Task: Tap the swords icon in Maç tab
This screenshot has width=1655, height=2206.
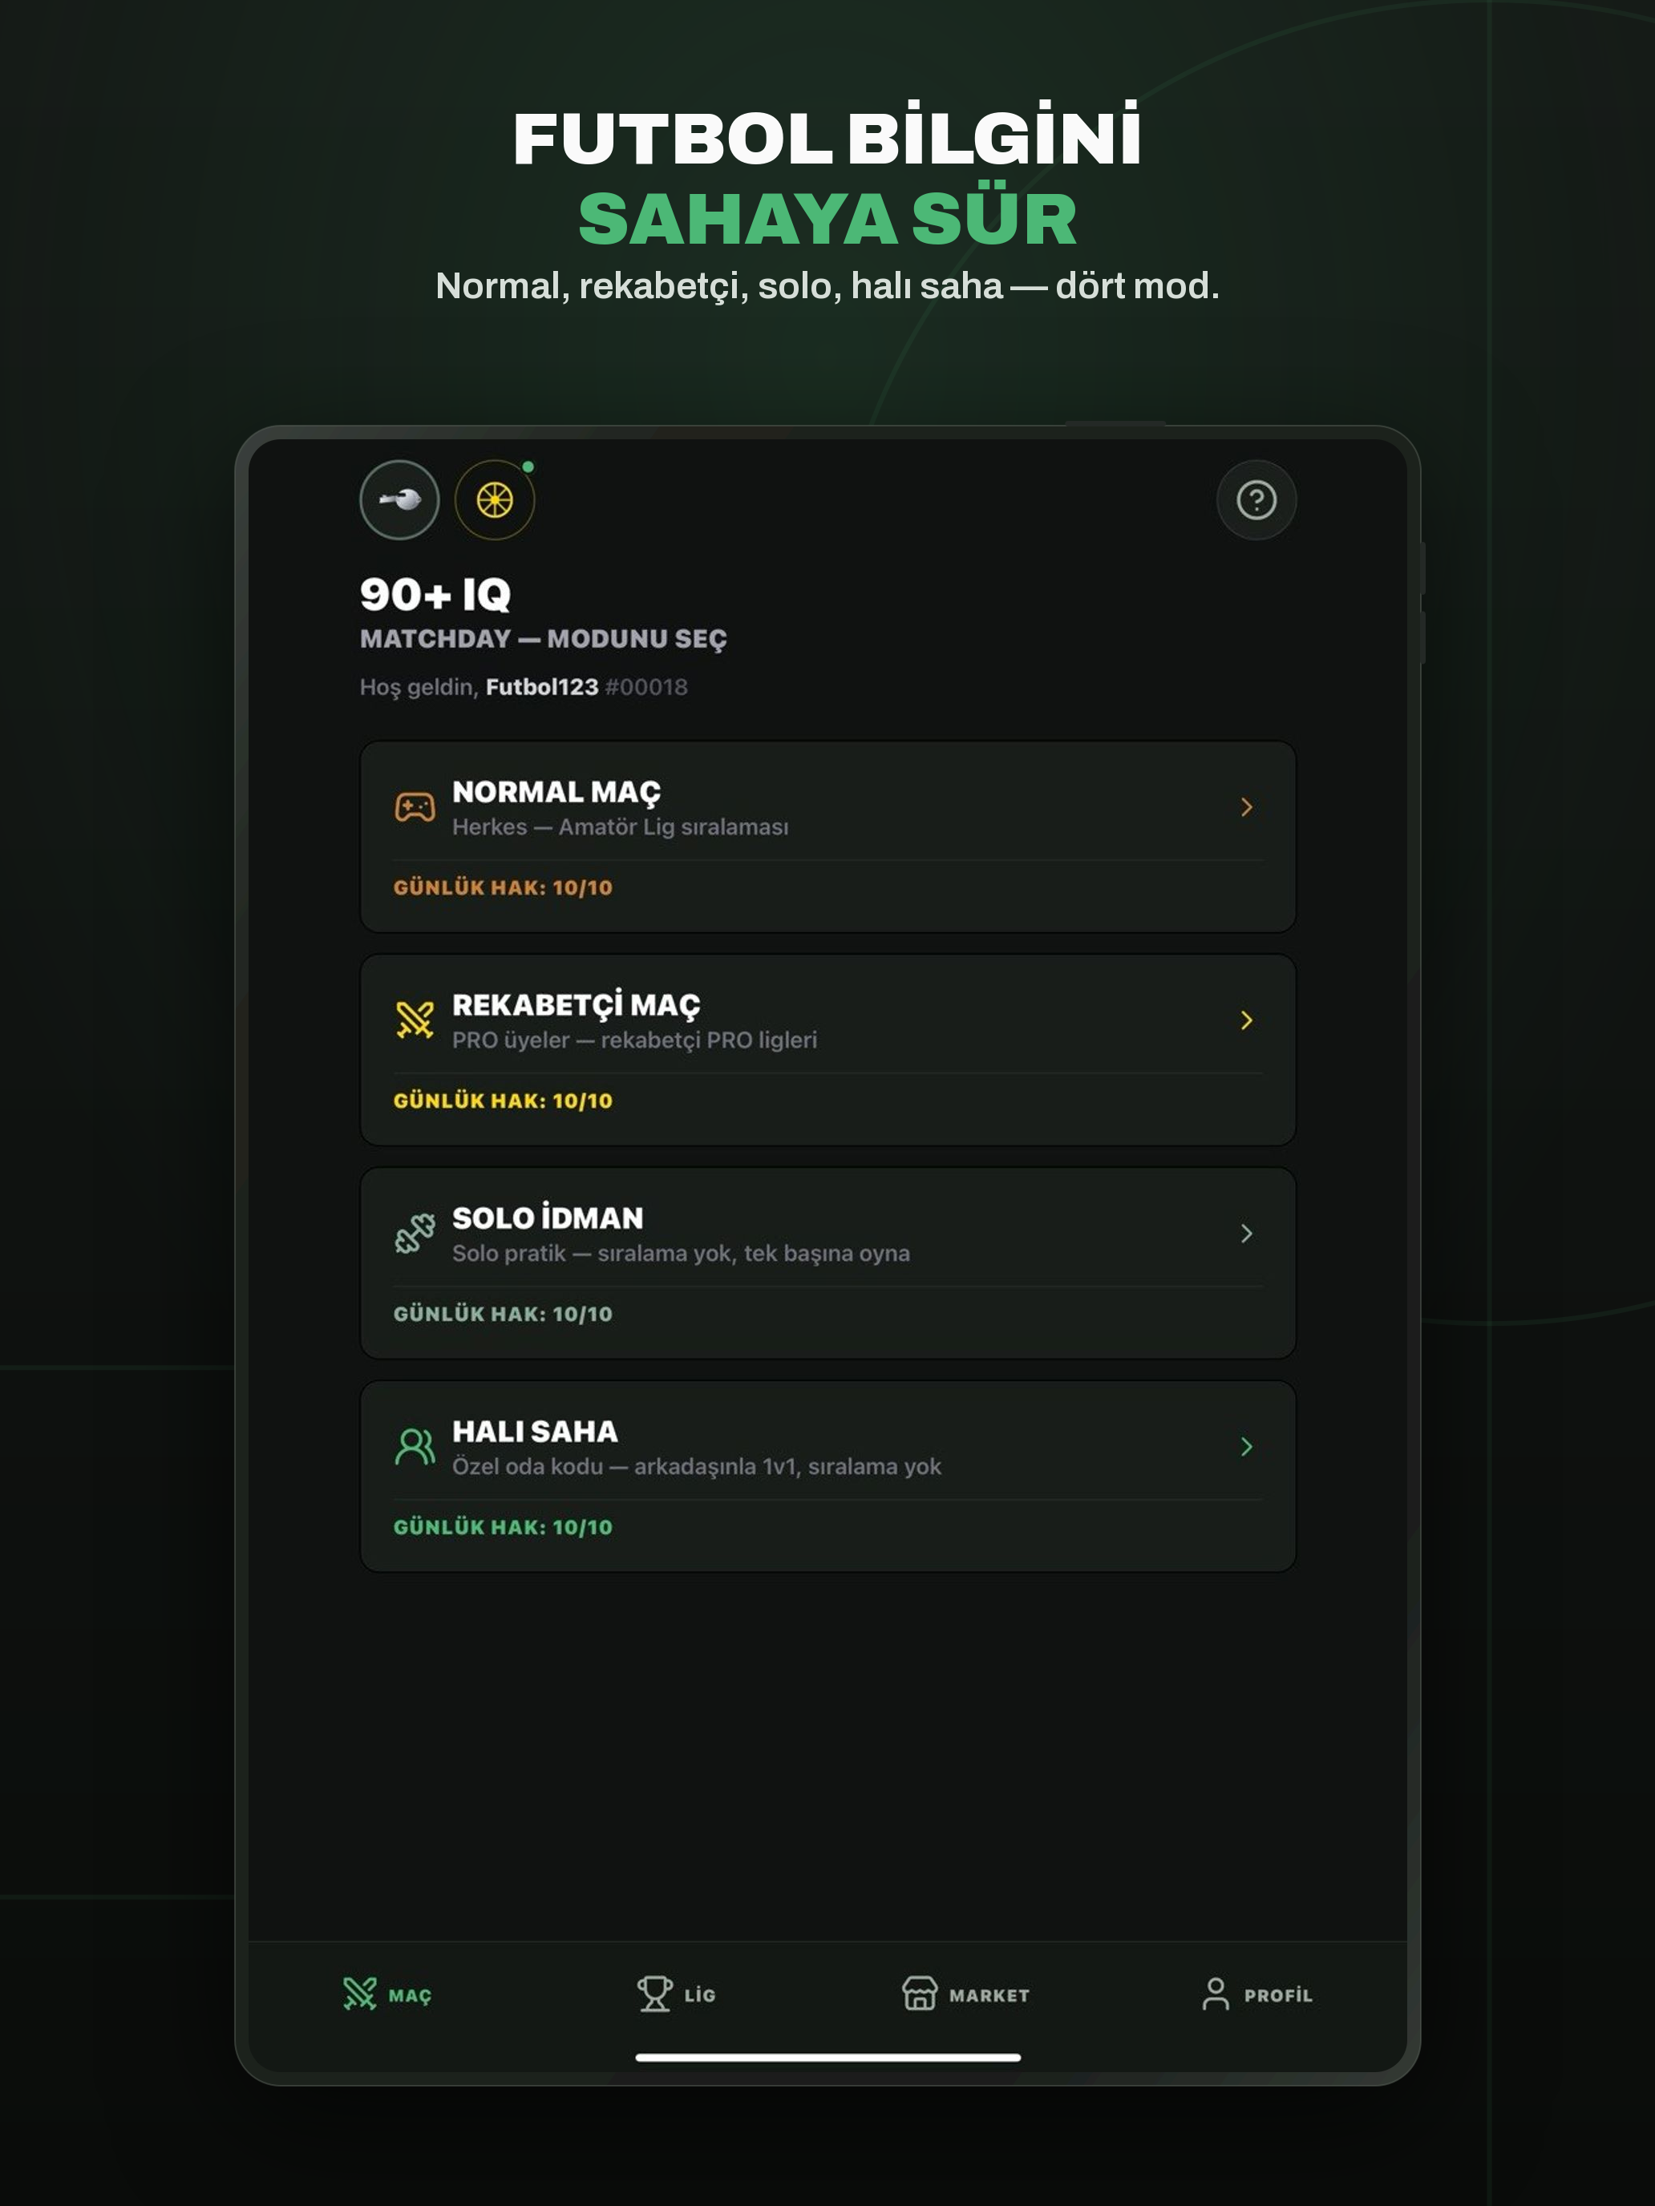Action: coord(359,1994)
